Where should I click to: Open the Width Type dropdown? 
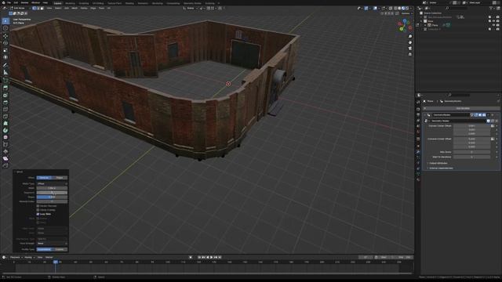click(52, 184)
